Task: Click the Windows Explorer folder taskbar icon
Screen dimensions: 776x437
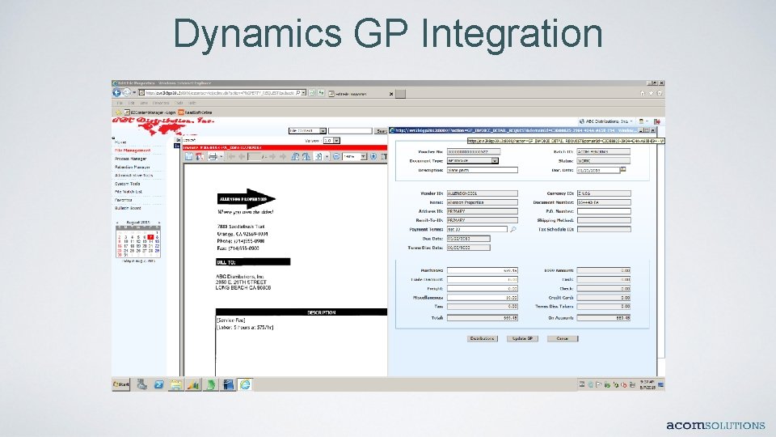Action: click(x=175, y=384)
